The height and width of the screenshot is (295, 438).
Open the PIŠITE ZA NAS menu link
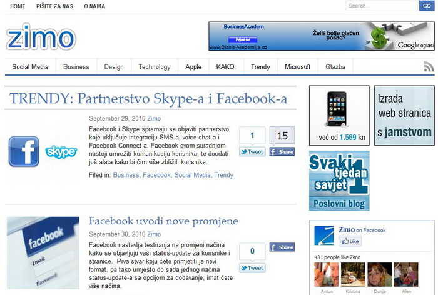coord(54,6)
